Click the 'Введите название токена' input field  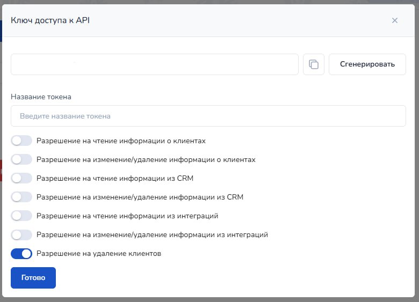[208, 116]
